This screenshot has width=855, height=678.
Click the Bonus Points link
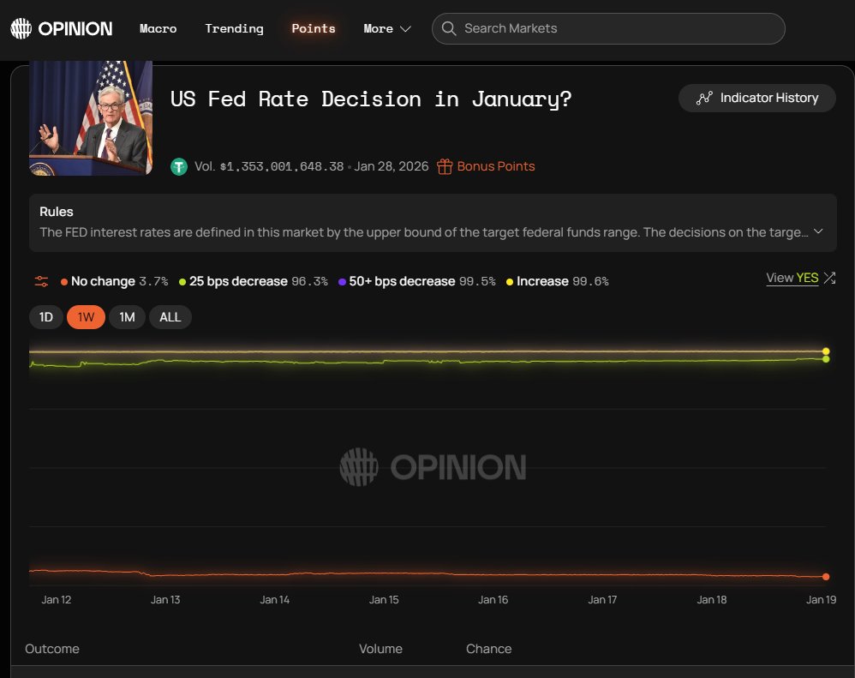[496, 166]
